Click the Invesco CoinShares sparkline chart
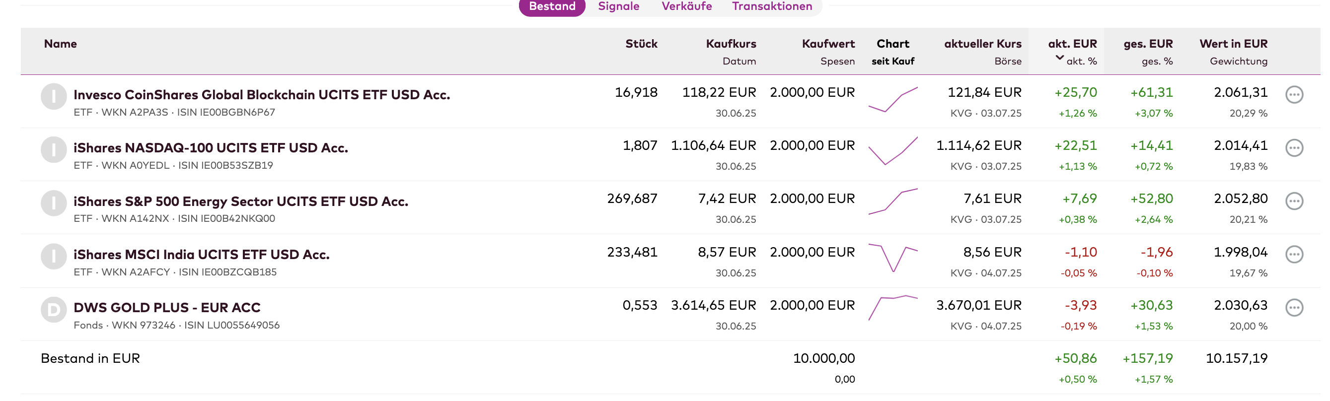Image resolution: width=1330 pixels, height=401 pixels. click(892, 100)
